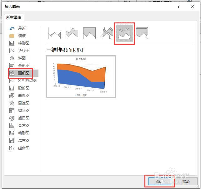The width and height of the screenshot is (201, 189).
Task: Select the 柱形图 column chart category
Action: (x=23, y=43)
